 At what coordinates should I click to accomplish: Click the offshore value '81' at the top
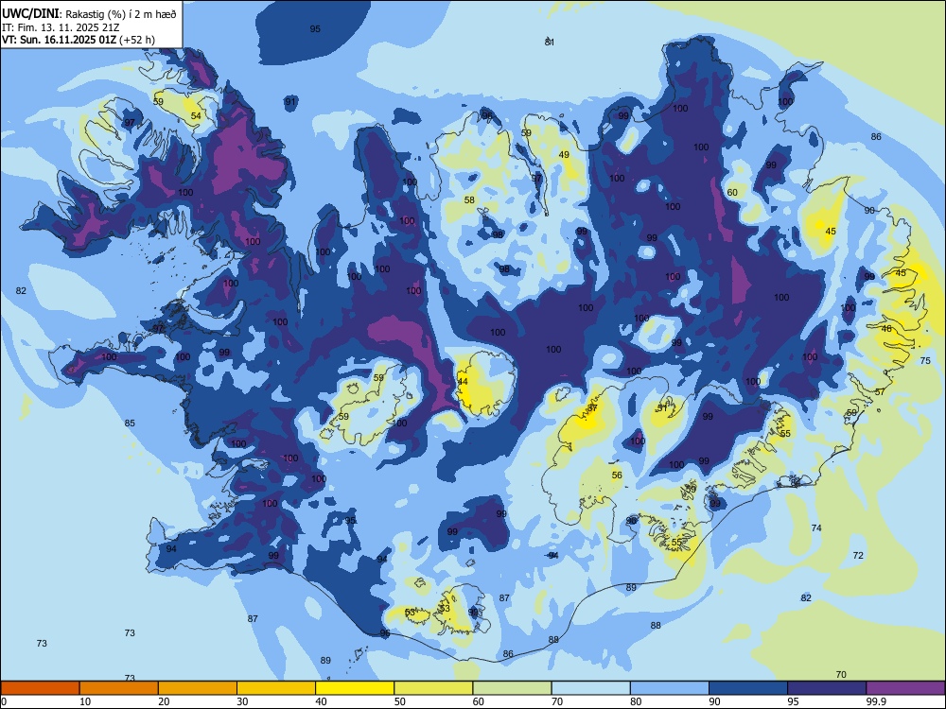(550, 42)
